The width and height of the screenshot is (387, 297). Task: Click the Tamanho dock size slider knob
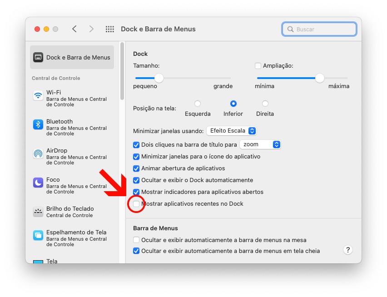click(x=159, y=78)
